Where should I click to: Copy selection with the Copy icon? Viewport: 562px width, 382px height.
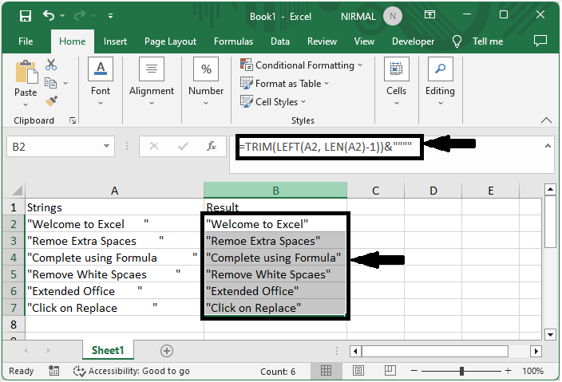(x=50, y=83)
